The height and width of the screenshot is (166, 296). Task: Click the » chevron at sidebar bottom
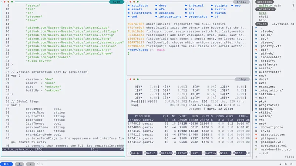coord(256,157)
